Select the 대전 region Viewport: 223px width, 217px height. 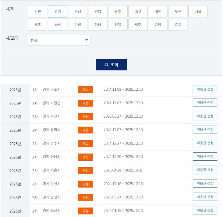point(158,11)
